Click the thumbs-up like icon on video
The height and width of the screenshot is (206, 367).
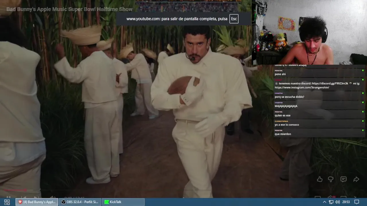[320, 179]
